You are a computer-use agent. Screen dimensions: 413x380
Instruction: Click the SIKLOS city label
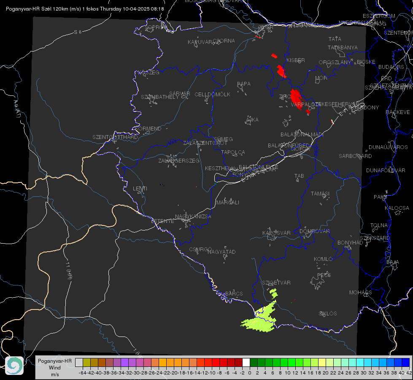(x=328, y=313)
